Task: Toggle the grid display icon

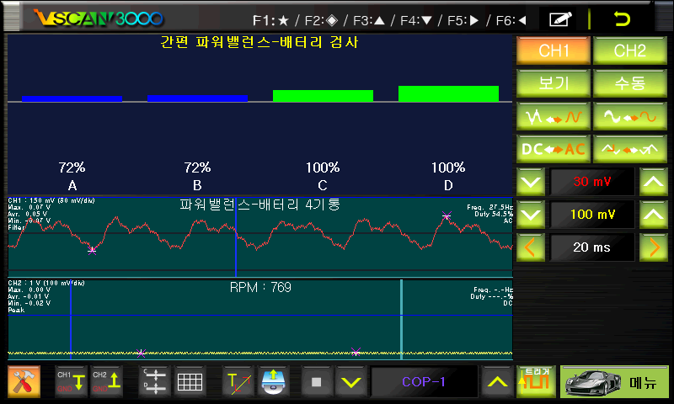Action: [190, 382]
